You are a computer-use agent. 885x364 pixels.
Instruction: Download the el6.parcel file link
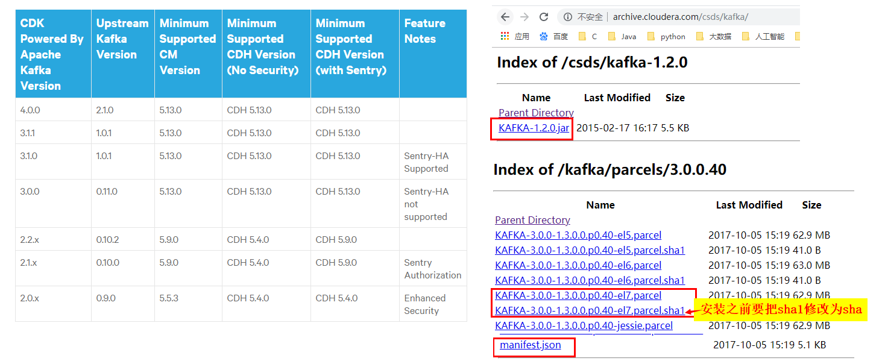click(x=578, y=265)
